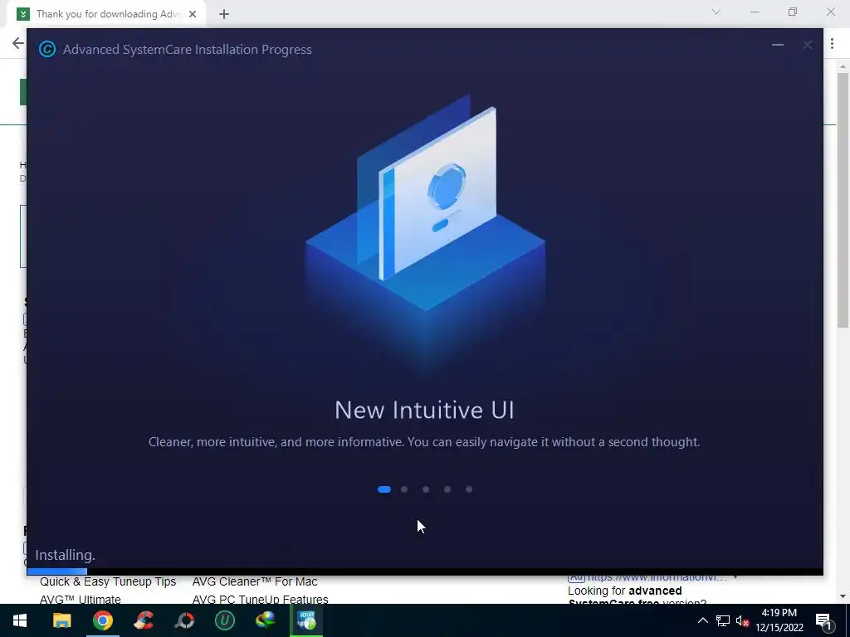Select the 'Thank you for downloading' browser tab

pyautogui.click(x=106, y=14)
